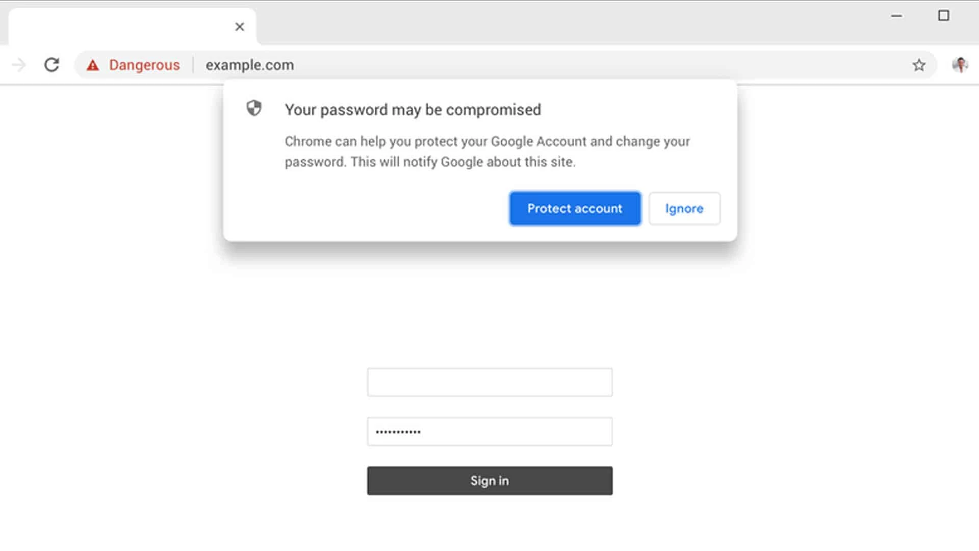Click the Protect account button
Screen dimensions: 979x551
pyautogui.click(x=575, y=208)
